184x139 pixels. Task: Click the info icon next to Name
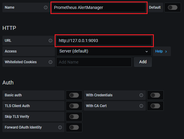point(46,7)
